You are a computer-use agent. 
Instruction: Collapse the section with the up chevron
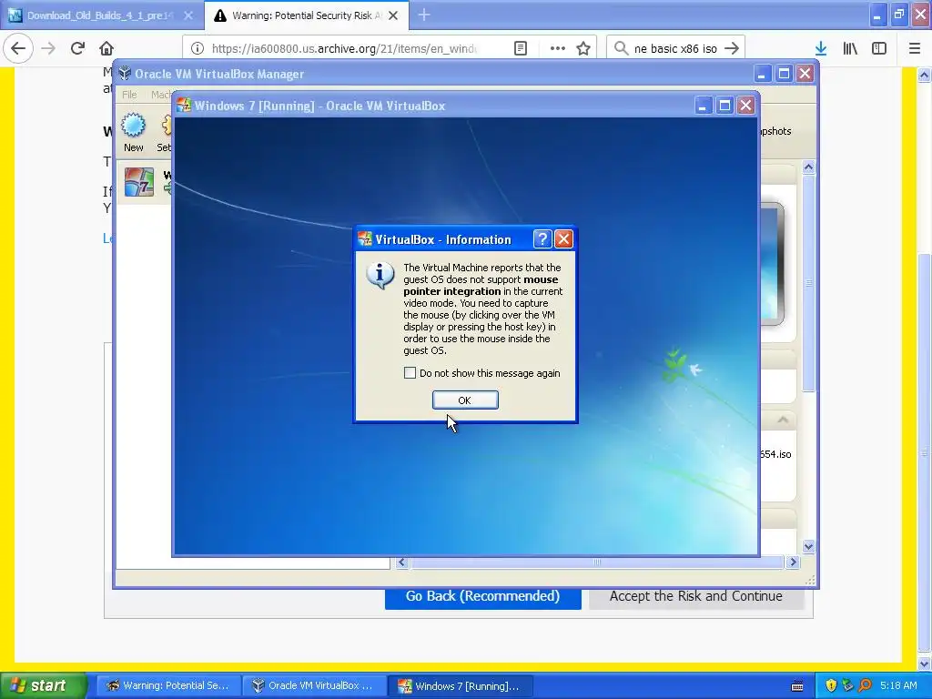point(783,420)
